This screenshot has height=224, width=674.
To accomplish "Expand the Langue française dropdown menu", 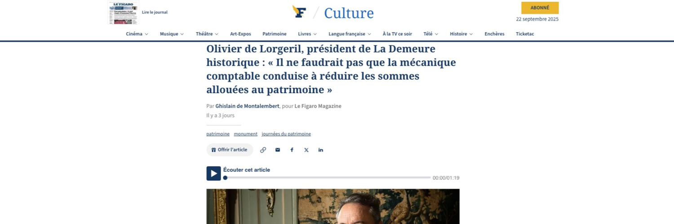I will (350, 34).
